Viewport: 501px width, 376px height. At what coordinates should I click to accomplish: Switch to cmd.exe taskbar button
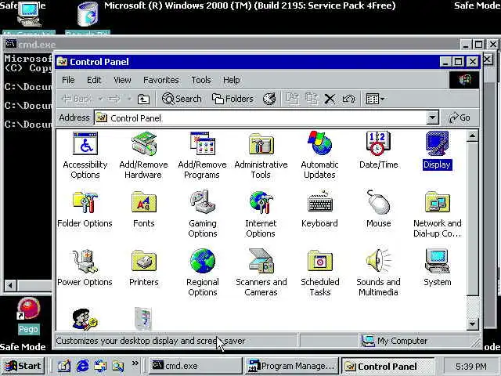pyautogui.click(x=195, y=366)
